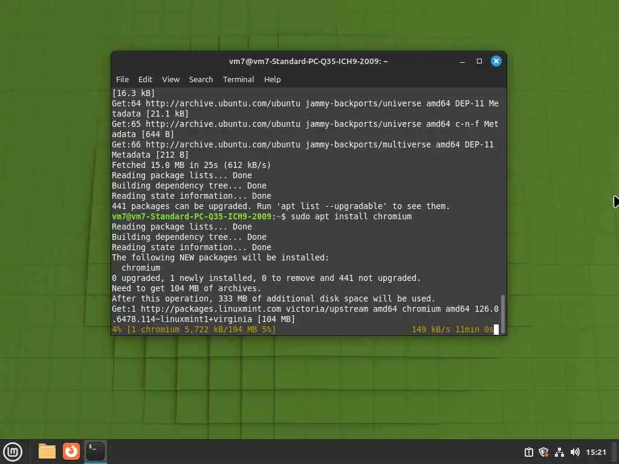619x464 pixels.
Task: Click the 'sudo apt install chromium' command text
Action: pos(351,217)
